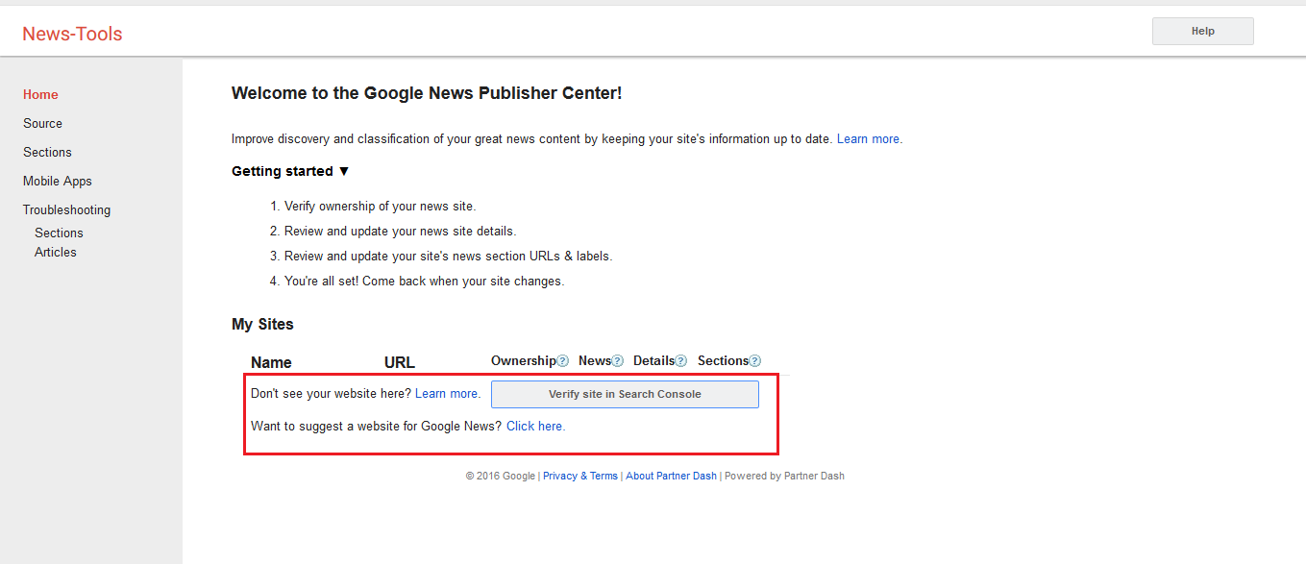Image resolution: width=1306 pixels, height=564 pixels.
Task: Open the About Partner Dash footer link
Action: click(x=671, y=476)
